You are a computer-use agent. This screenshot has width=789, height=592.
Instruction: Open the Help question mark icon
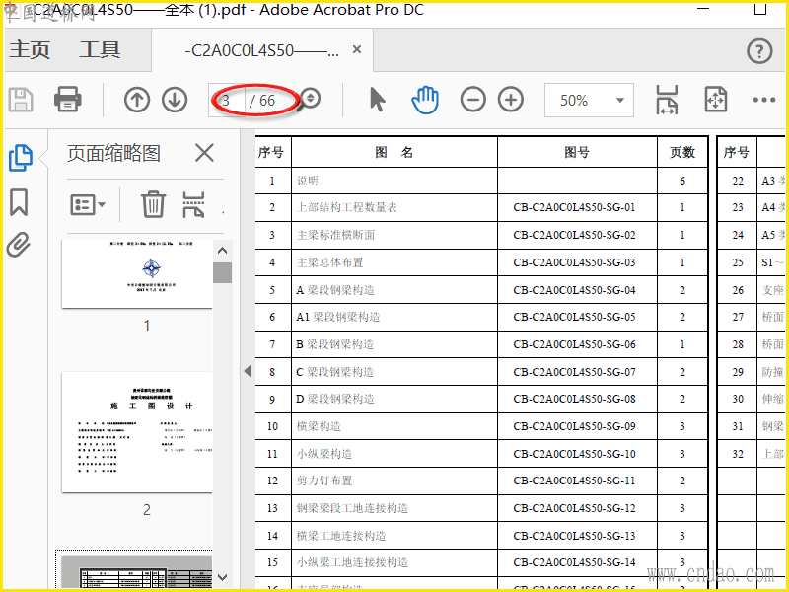[x=759, y=51]
